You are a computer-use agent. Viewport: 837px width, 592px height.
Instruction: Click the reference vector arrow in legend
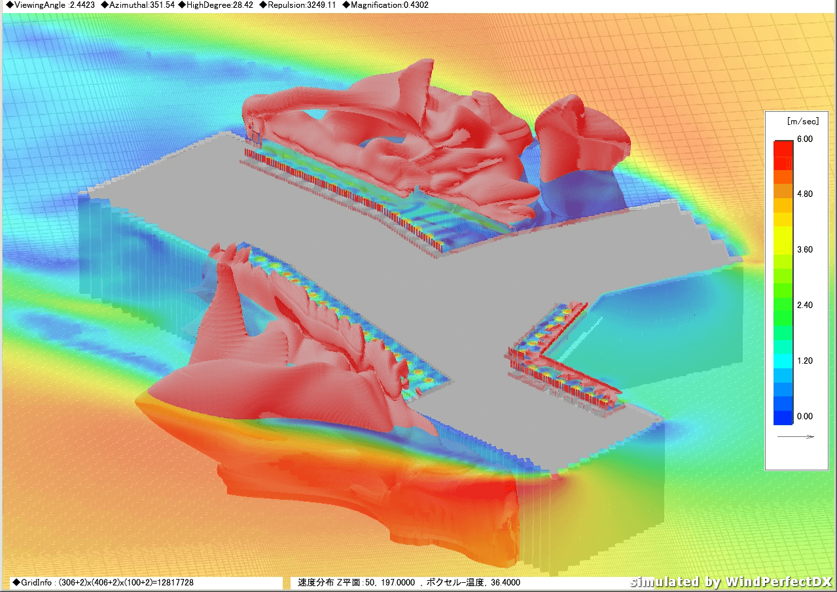pos(795,437)
